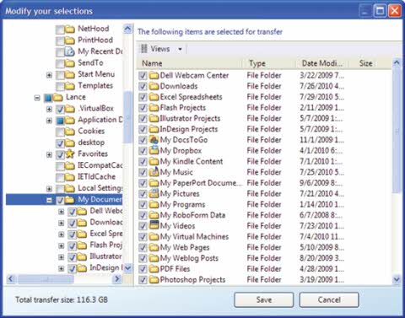This screenshot has width=405, height=318.
Task: Uncheck the My Virtual Machines checkbox
Action: [143, 237]
